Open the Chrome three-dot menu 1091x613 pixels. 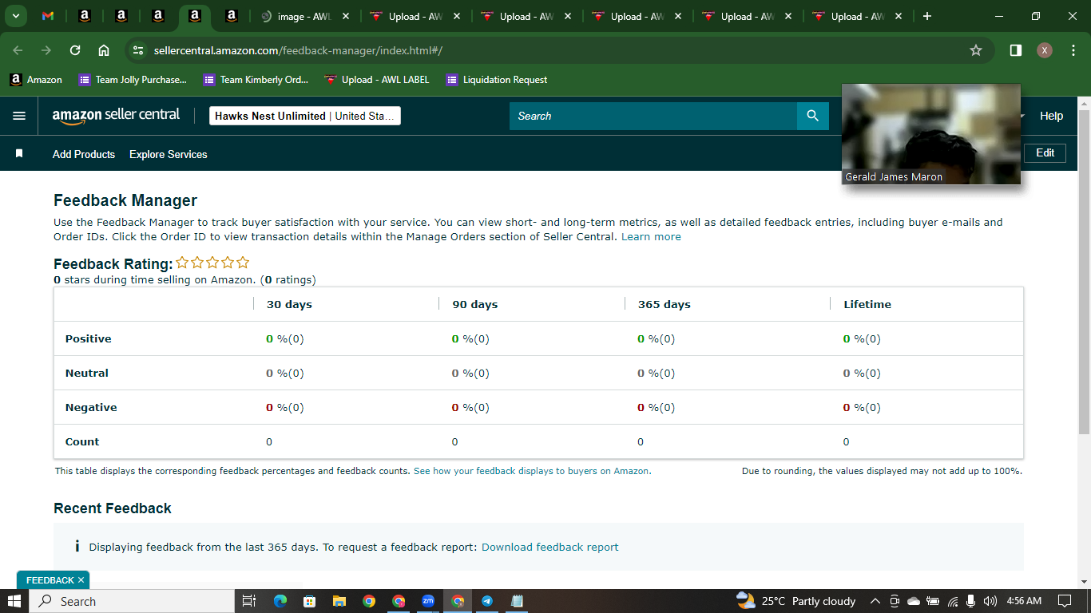tap(1072, 50)
